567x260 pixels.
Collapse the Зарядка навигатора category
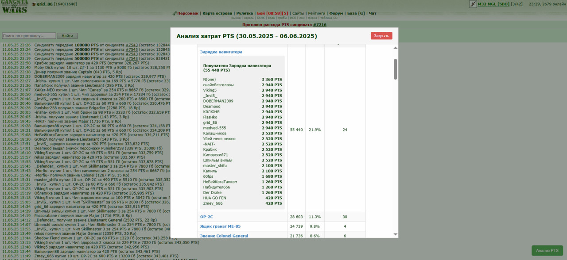[x=221, y=52]
